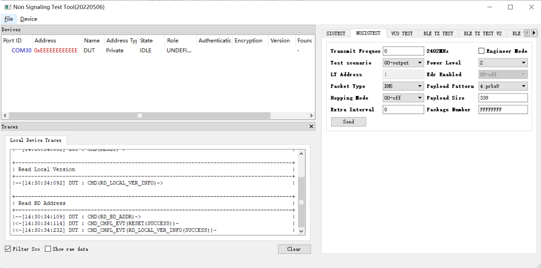Expand the Packet Type dropdown
The image size is (541, 268).
coord(403,86)
